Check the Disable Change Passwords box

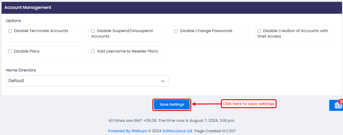coord(176,31)
